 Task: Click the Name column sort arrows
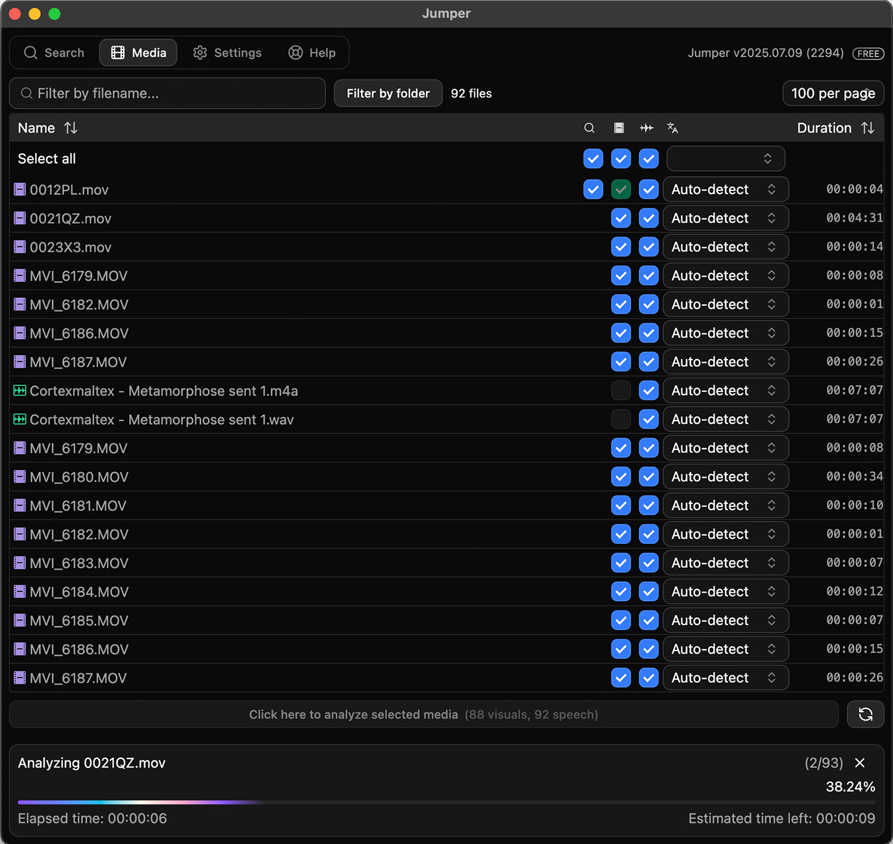tap(71, 128)
